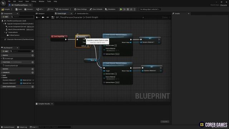Click BP_ThirdPersonCharacter in the breadcrumb
This screenshot has width=229, height=129.
coord(69,18)
